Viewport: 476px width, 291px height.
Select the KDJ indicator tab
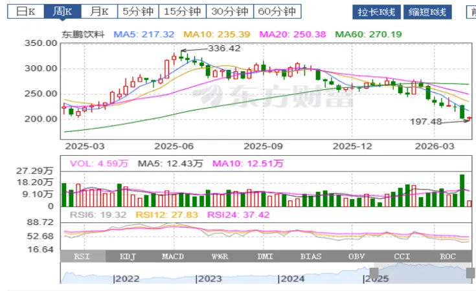coord(128,257)
